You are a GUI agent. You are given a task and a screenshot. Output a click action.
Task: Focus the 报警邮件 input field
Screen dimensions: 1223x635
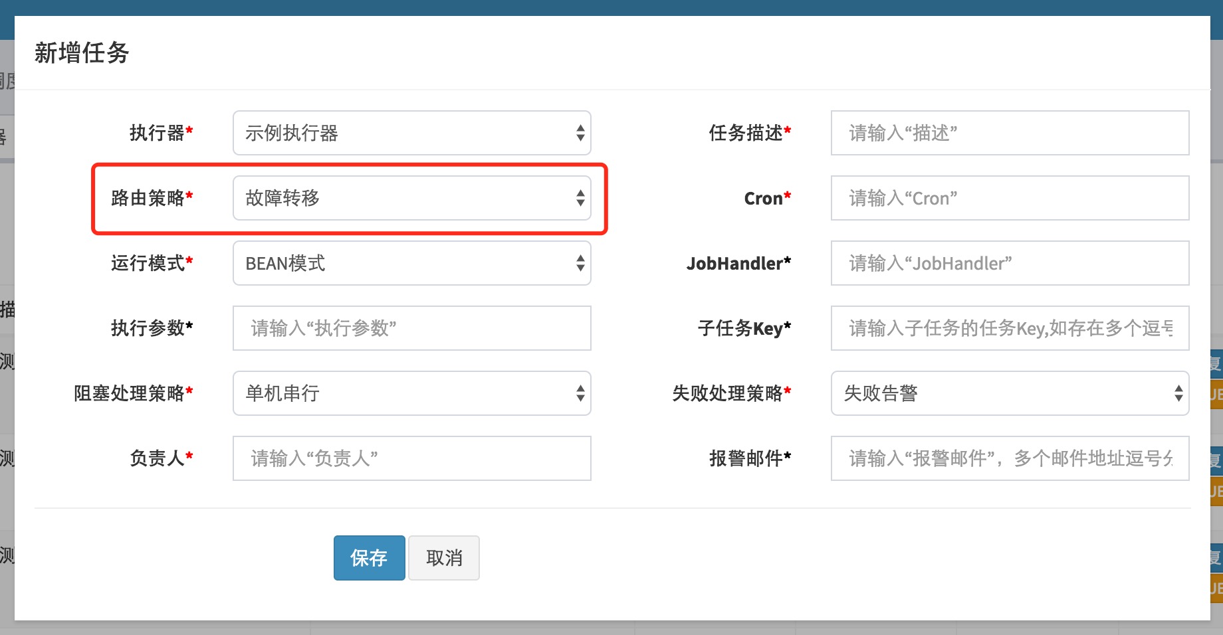pyautogui.click(x=1010, y=458)
